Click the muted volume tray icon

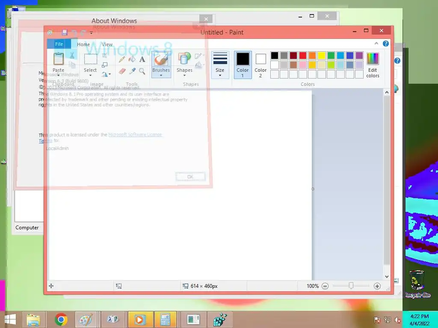(397, 319)
